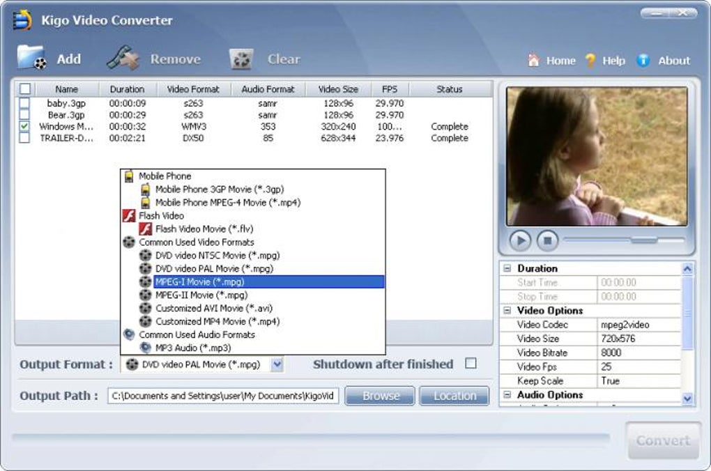Pick Customized MP4 Movie (*.mp4)

pyautogui.click(x=217, y=321)
